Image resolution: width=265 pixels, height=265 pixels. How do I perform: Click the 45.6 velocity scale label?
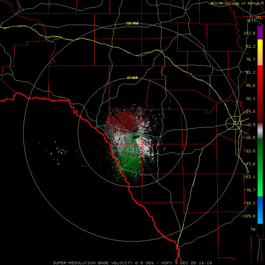coord(251,85)
